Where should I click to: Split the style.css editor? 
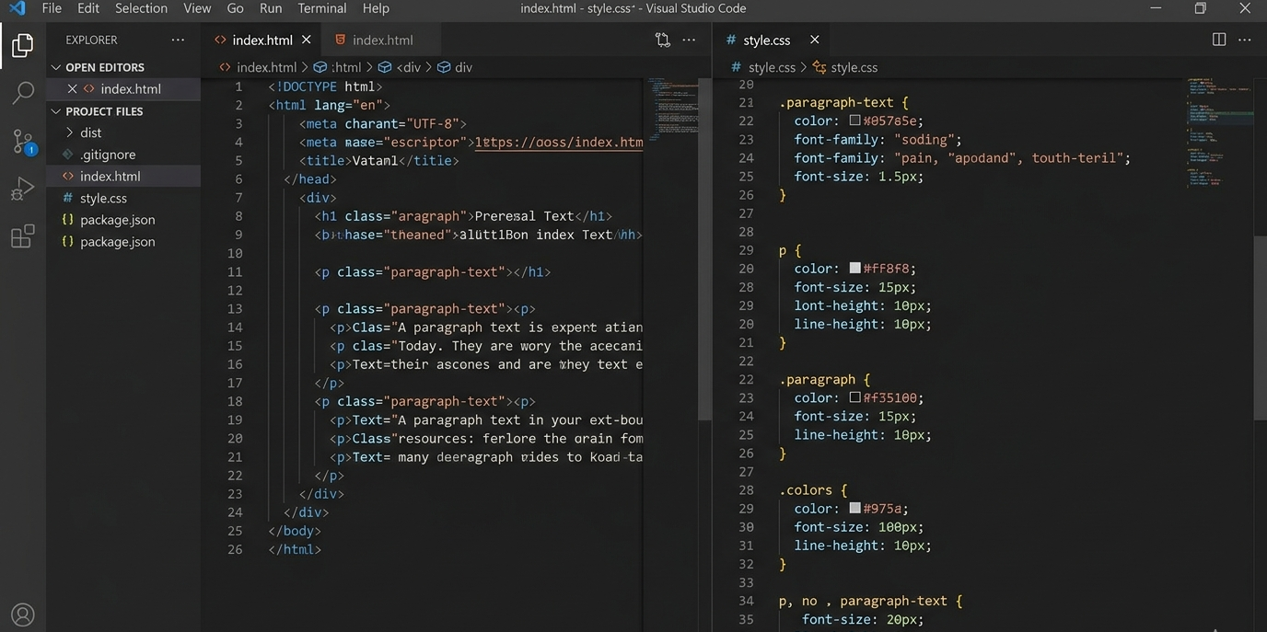(x=1219, y=40)
